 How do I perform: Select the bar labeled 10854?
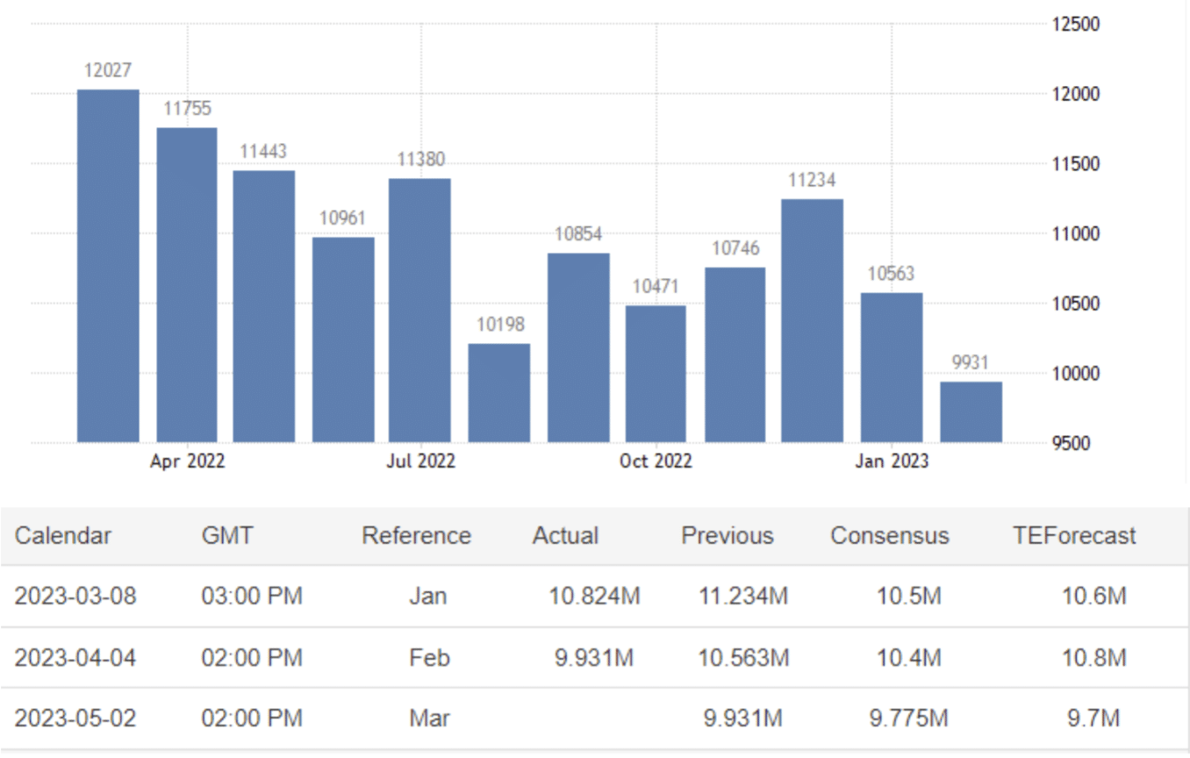(x=578, y=347)
